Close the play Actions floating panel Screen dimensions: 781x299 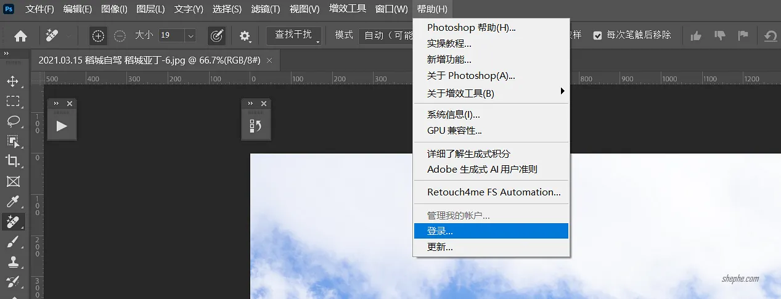[x=70, y=104]
